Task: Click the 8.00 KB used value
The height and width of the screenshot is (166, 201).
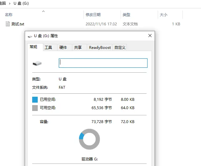Action: (x=128, y=100)
